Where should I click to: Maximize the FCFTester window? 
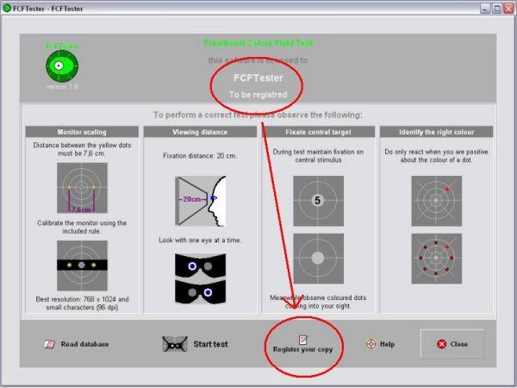(x=496, y=9)
